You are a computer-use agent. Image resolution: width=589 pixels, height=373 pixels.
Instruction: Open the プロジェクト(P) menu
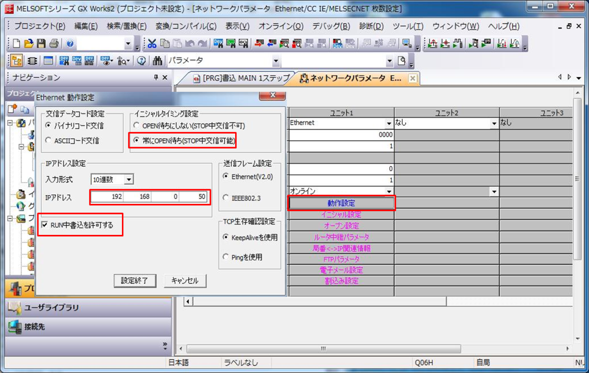coord(39,26)
